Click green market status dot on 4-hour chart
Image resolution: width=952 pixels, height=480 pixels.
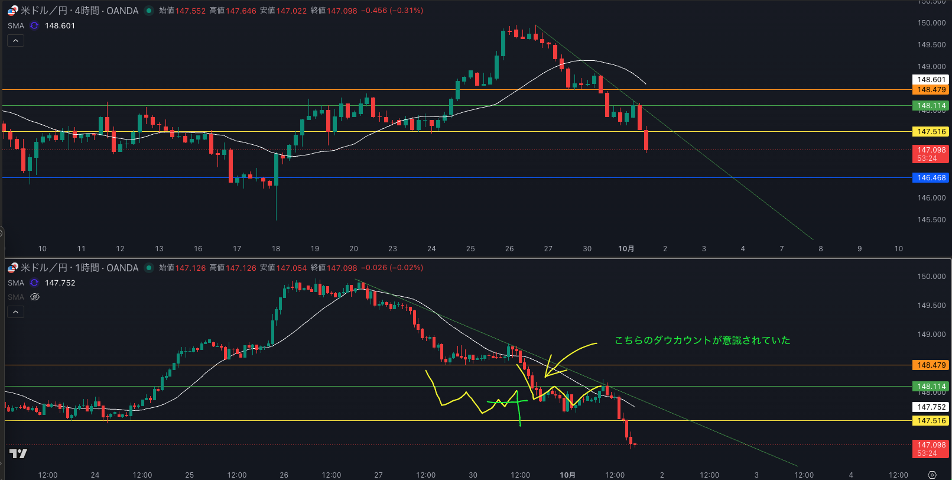pos(148,11)
